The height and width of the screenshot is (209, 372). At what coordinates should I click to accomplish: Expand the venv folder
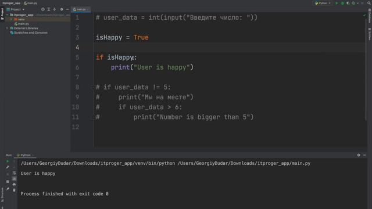(11, 19)
